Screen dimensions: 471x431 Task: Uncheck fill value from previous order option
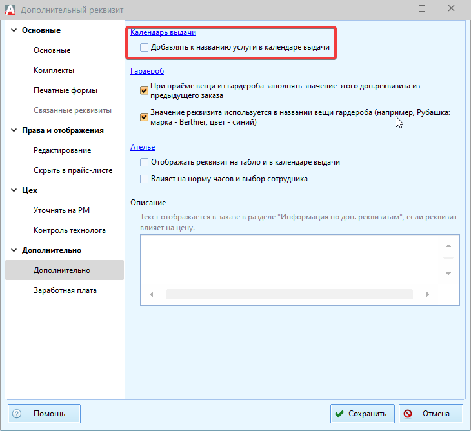tap(144, 90)
